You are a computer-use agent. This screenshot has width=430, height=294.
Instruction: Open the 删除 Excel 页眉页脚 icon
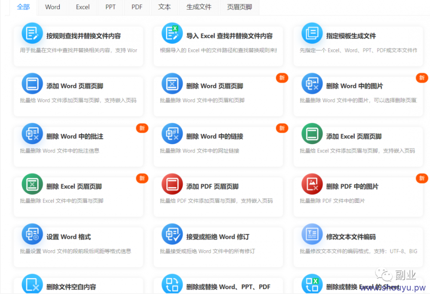click(x=32, y=184)
